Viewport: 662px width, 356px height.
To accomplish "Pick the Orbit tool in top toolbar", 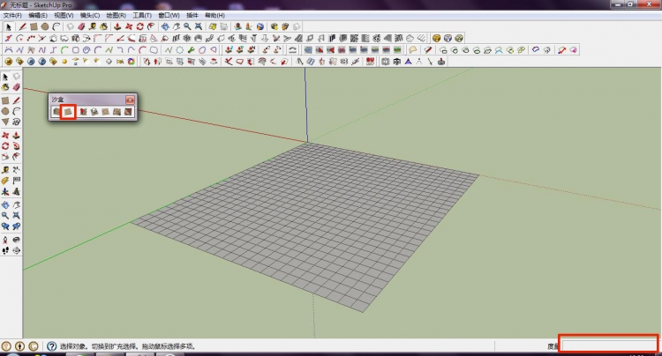I will point(165,27).
